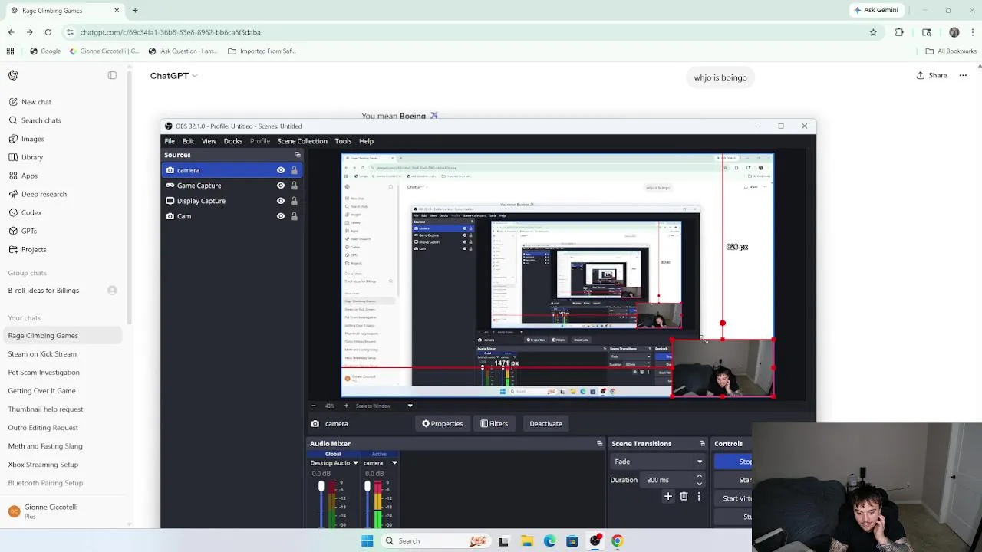Undock the OBS Sources panel
The height and width of the screenshot is (552, 982).
[x=298, y=155]
